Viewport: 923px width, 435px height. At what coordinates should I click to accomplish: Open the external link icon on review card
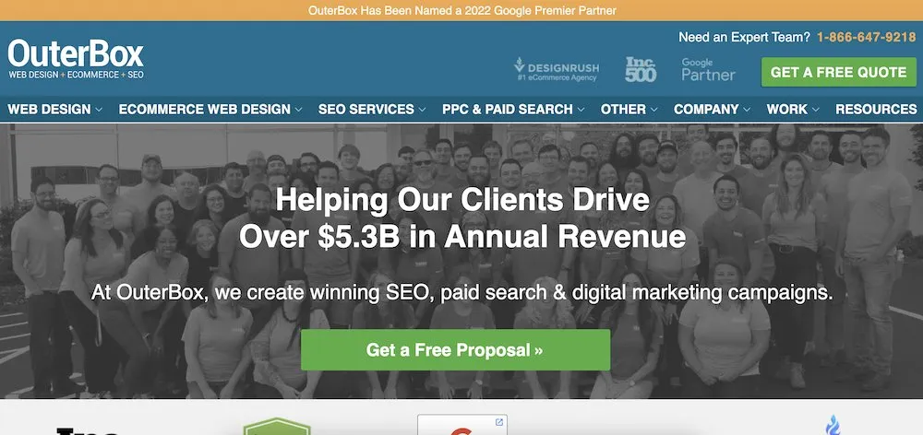pos(499,422)
